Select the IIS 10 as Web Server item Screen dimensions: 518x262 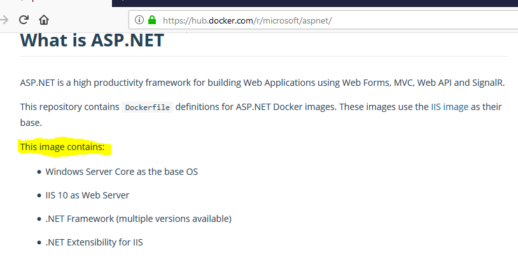[x=87, y=195]
